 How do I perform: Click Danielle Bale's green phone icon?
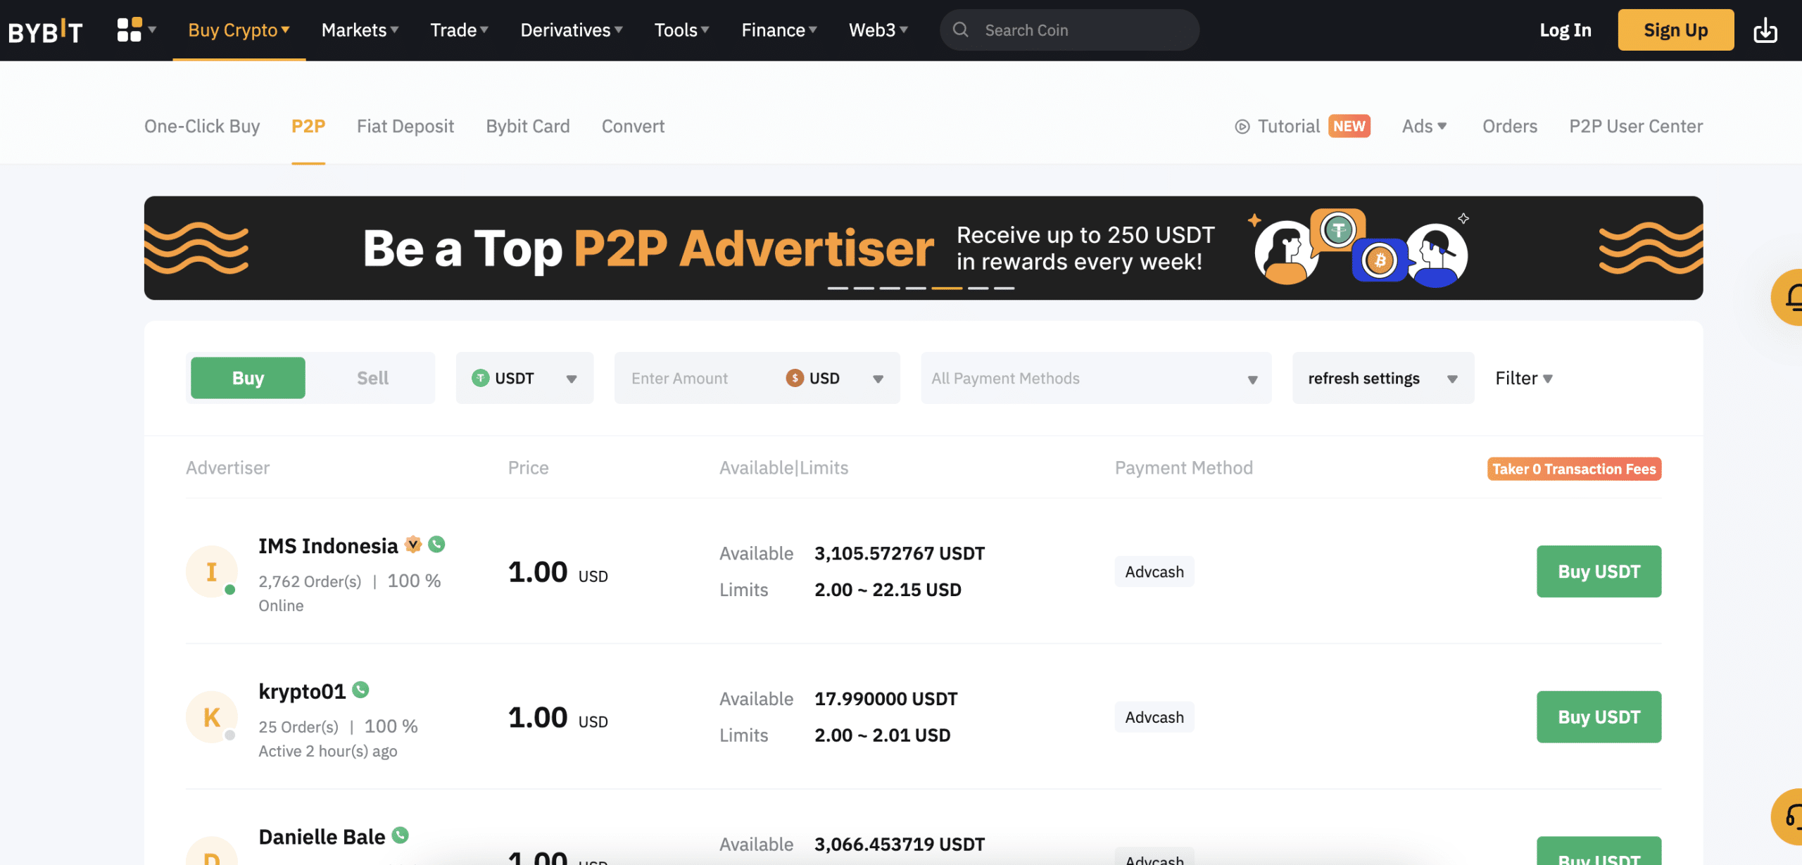pyautogui.click(x=400, y=835)
